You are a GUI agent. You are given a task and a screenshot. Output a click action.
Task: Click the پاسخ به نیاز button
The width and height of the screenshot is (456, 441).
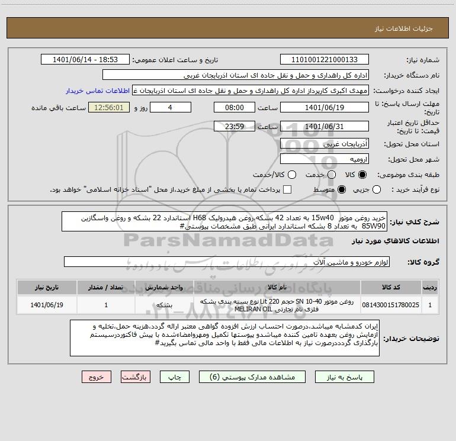point(345,377)
